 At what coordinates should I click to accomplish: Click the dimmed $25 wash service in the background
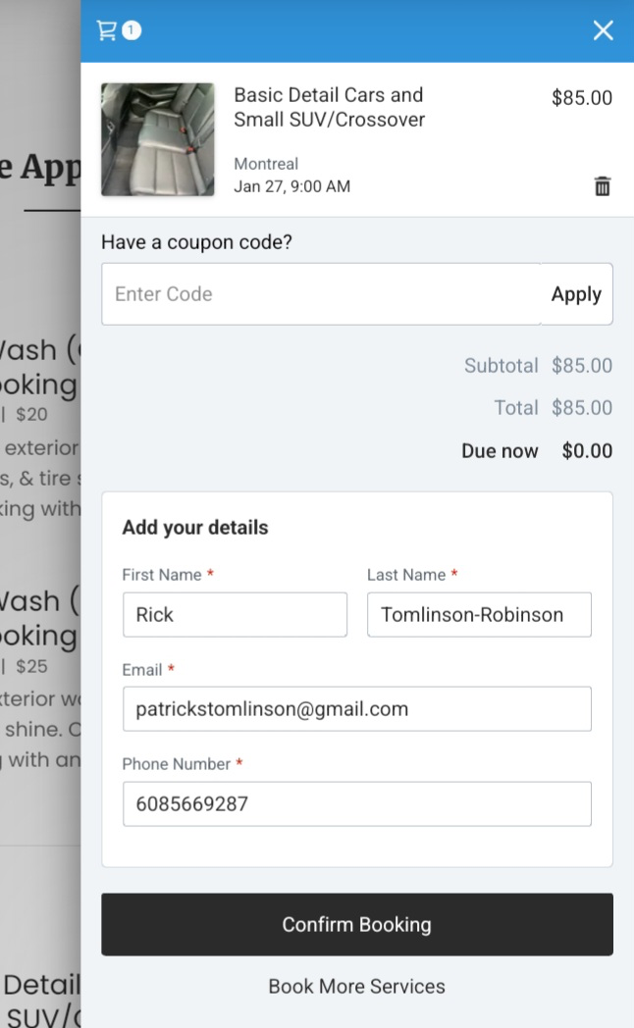coord(31,666)
